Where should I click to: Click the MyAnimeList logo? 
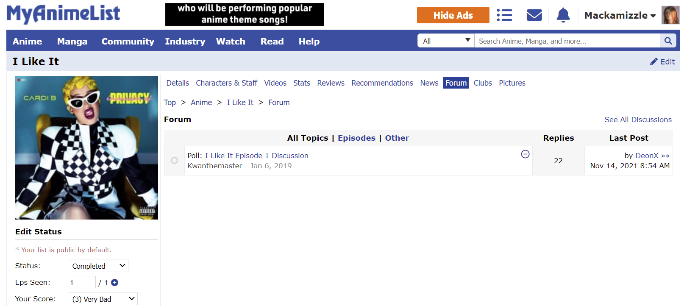click(x=64, y=14)
